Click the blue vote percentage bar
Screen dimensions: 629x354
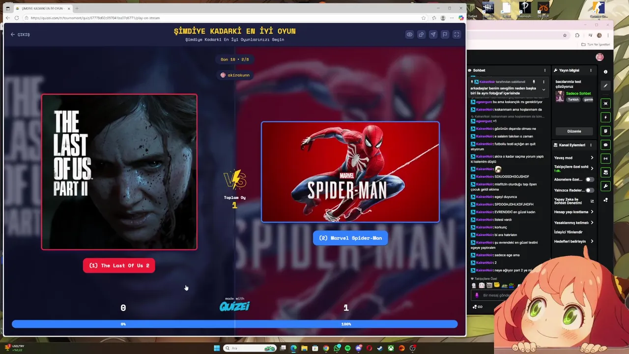tap(234, 324)
